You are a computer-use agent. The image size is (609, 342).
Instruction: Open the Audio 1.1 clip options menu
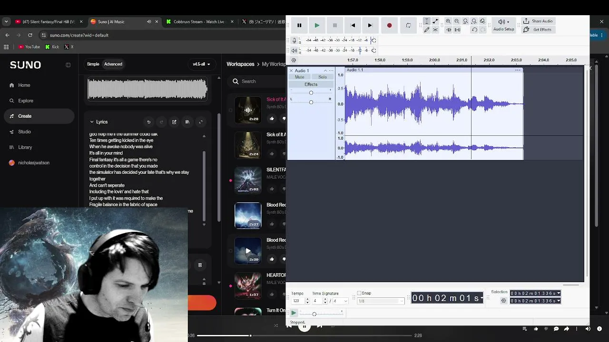coord(518,70)
